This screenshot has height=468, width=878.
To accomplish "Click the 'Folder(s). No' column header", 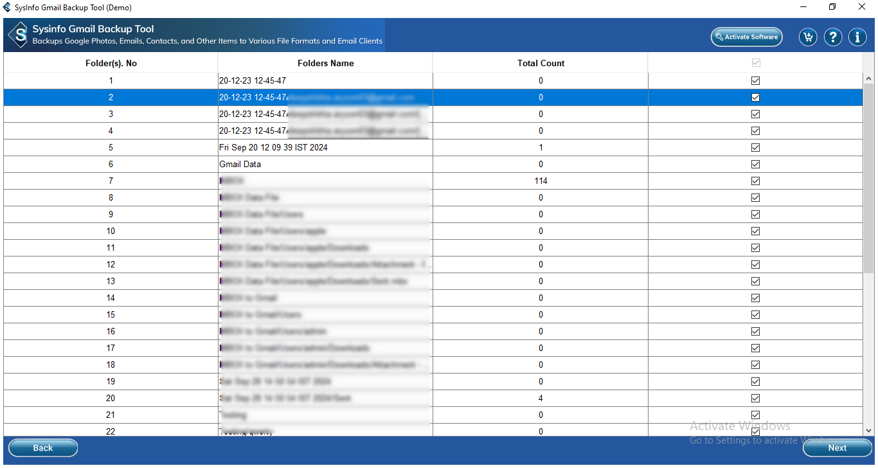I will pos(111,63).
